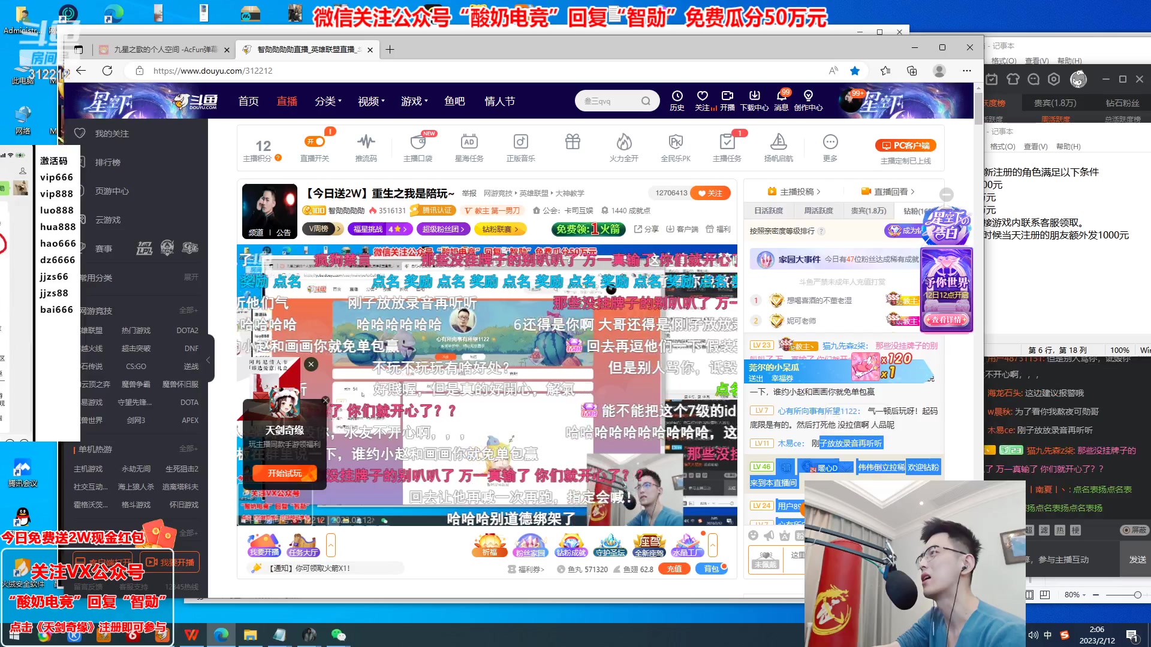Open the 钻粉成就 diamond icon
Image resolution: width=1151 pixels, height=647 pixels.
[x=571, y=545]
